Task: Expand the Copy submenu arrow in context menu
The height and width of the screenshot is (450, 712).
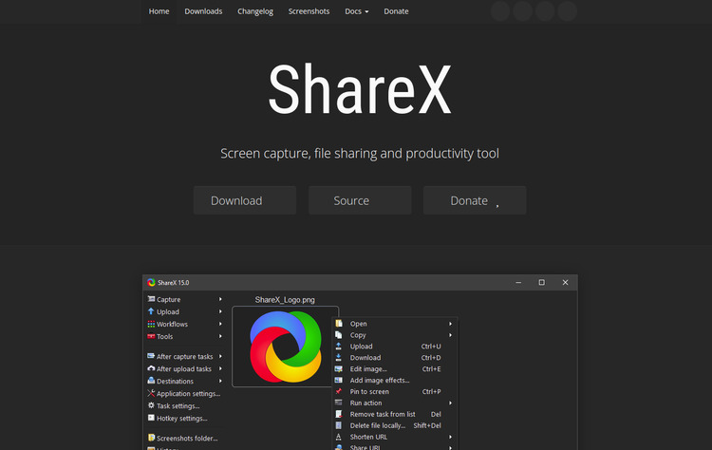Action: click(x=450, y=335)
